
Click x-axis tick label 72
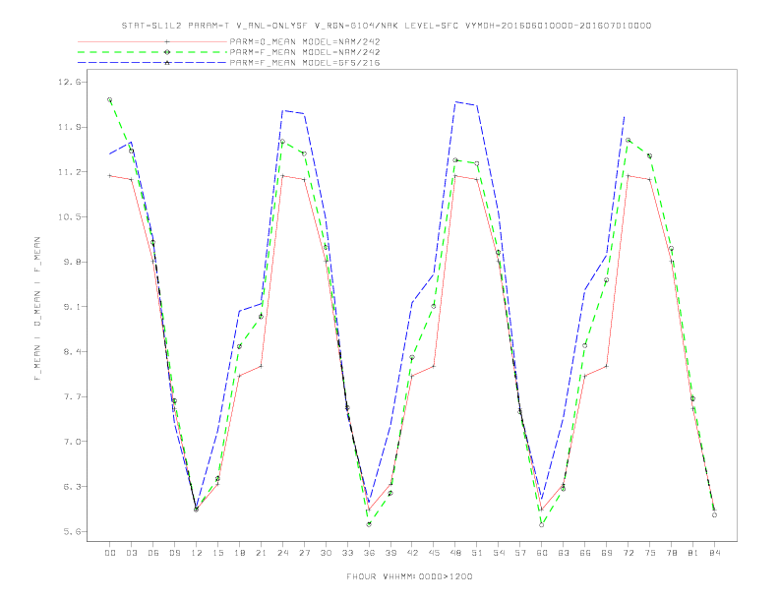pos(629,553)
